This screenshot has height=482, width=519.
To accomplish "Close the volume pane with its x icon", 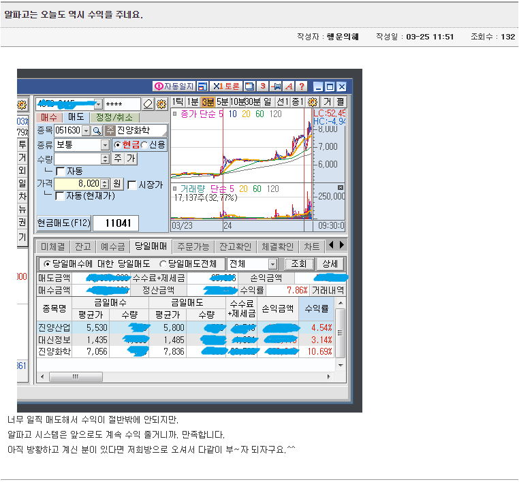I will click(x=341, y=188).
